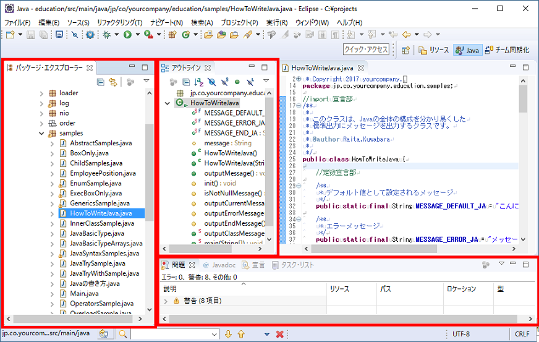The width and height of the screenshot is (539, 342).
Task: Toggle Hide Static Members in Outline toolbar
Action: tap(224, 81)
